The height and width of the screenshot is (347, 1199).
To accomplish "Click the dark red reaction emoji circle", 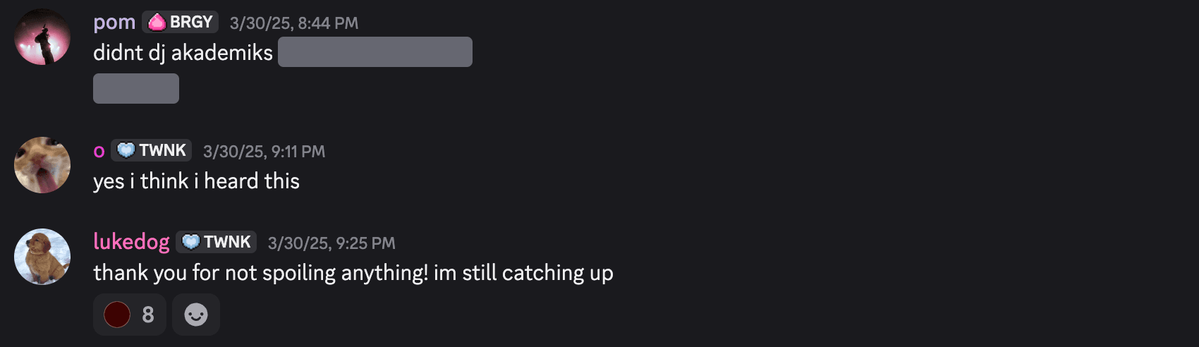I will (x=117, y=315).
